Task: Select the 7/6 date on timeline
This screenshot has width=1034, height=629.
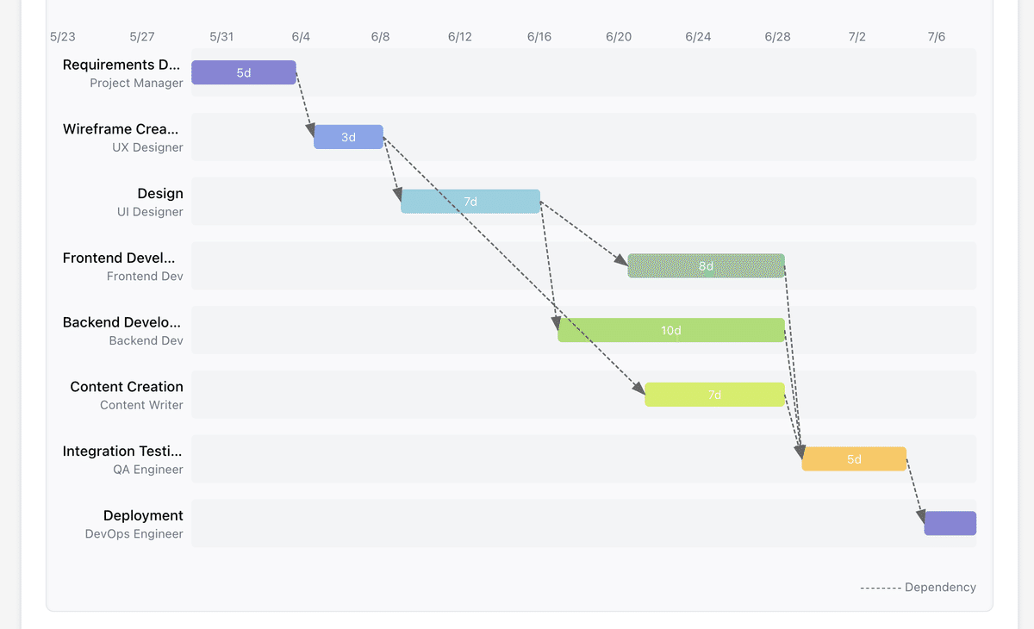Action: click(937, 36)
